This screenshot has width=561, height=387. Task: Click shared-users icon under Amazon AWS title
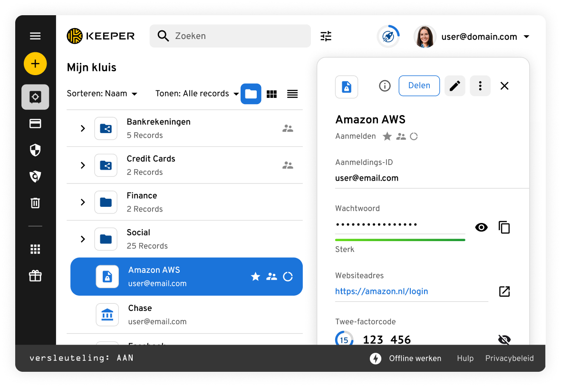tap(401, 136)
